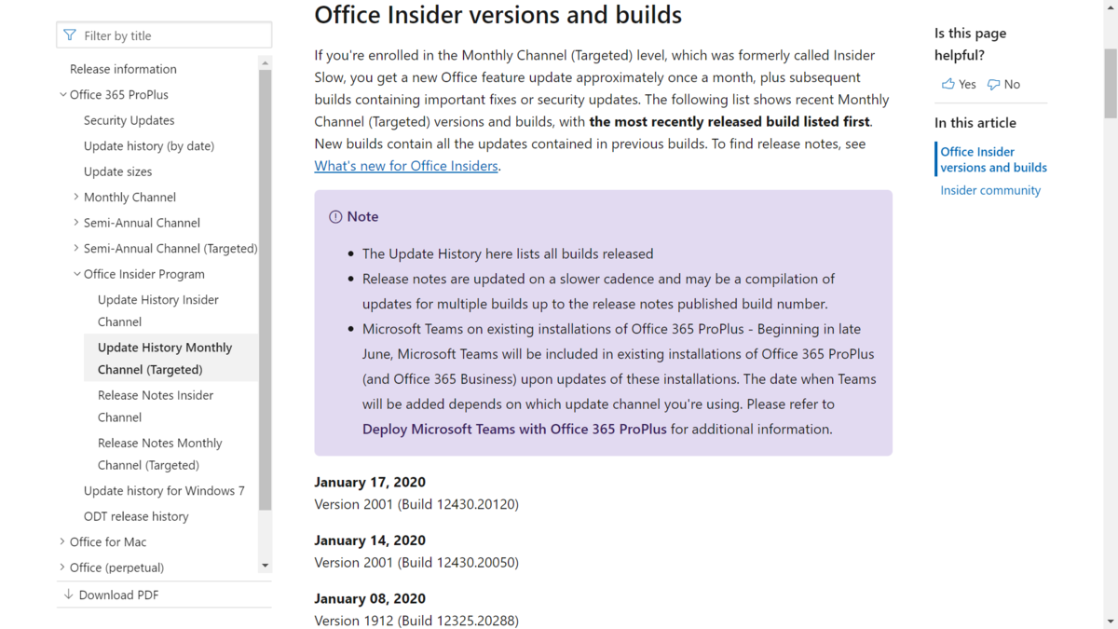This screenshot has height=629, width=1118.
Task: Open Update sizes page
Action: pos(117,171)
